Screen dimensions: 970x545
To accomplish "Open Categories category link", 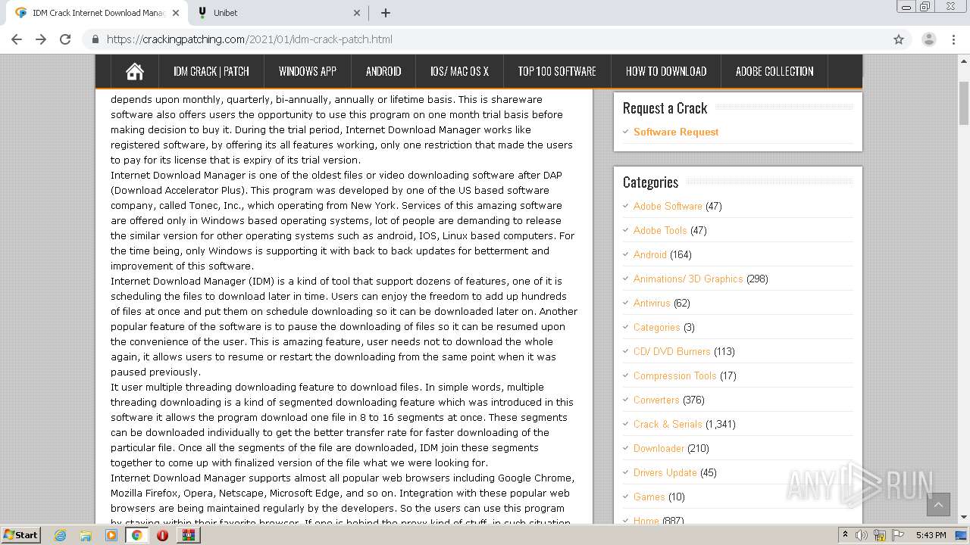I will [657, 327].
